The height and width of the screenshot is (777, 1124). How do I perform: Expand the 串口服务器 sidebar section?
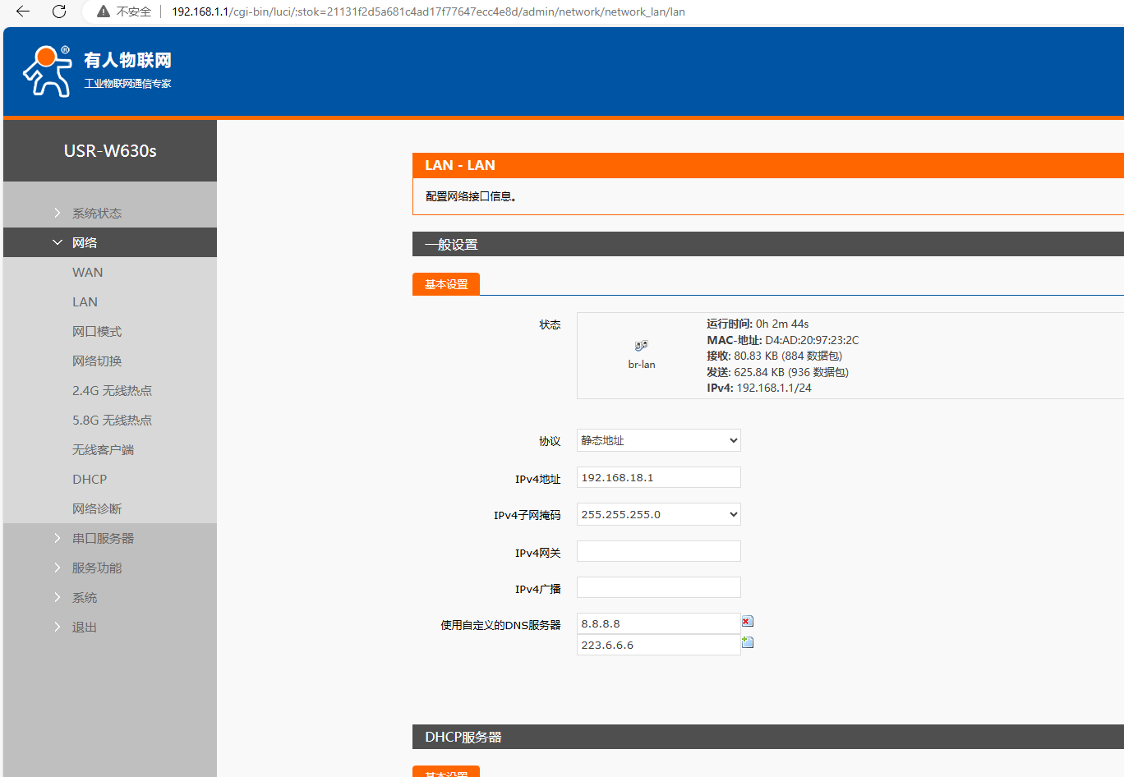(x=103, y=538)
